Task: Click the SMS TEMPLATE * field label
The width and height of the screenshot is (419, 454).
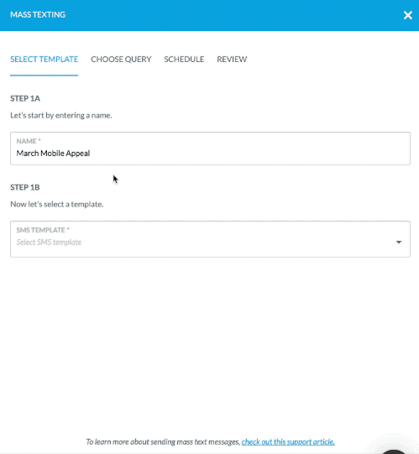Action: click(43, 230)
